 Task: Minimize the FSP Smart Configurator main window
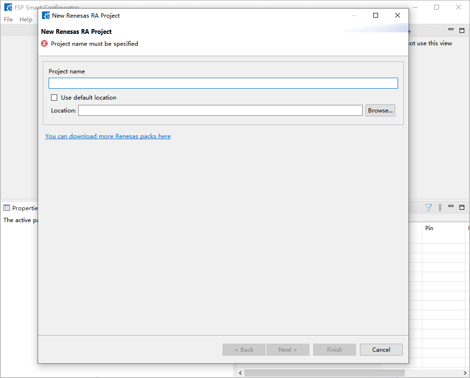click(415, 7)
